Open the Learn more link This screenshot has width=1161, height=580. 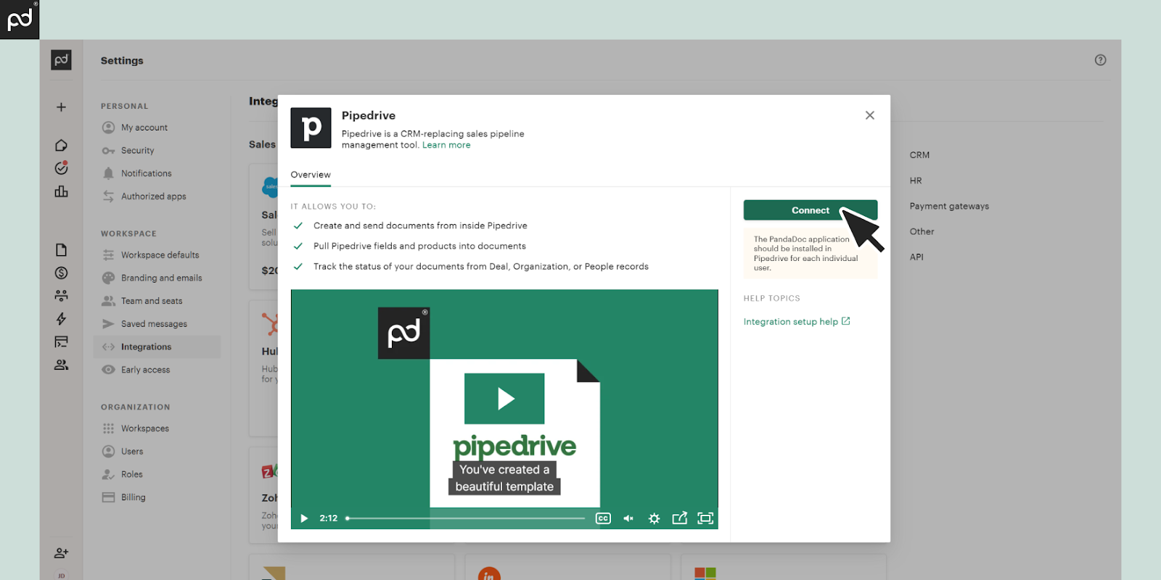pyautogui.click(x=446, y=145)
